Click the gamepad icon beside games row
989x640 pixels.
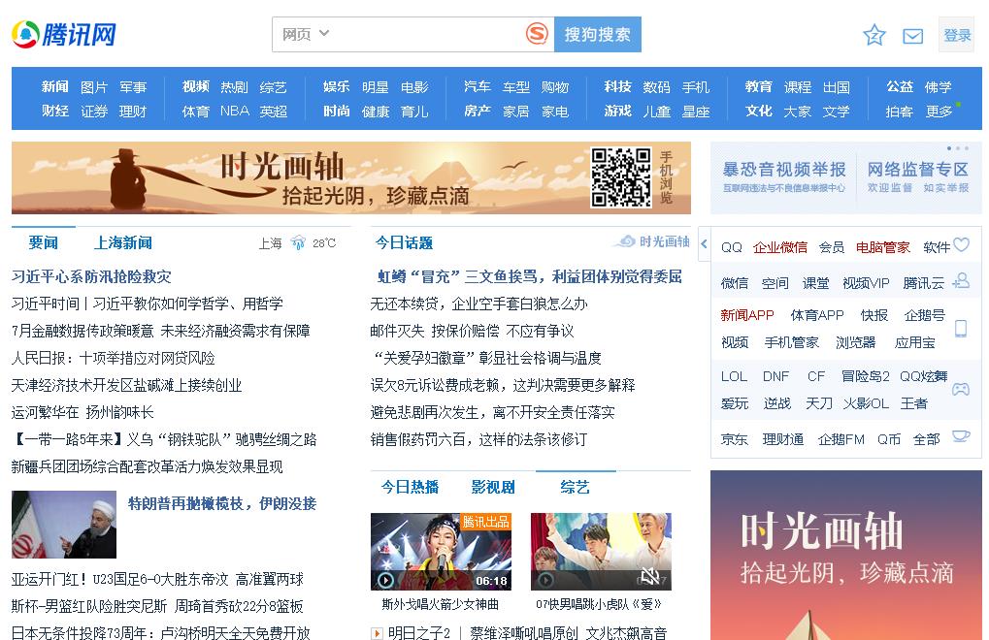tap(961, 389)
